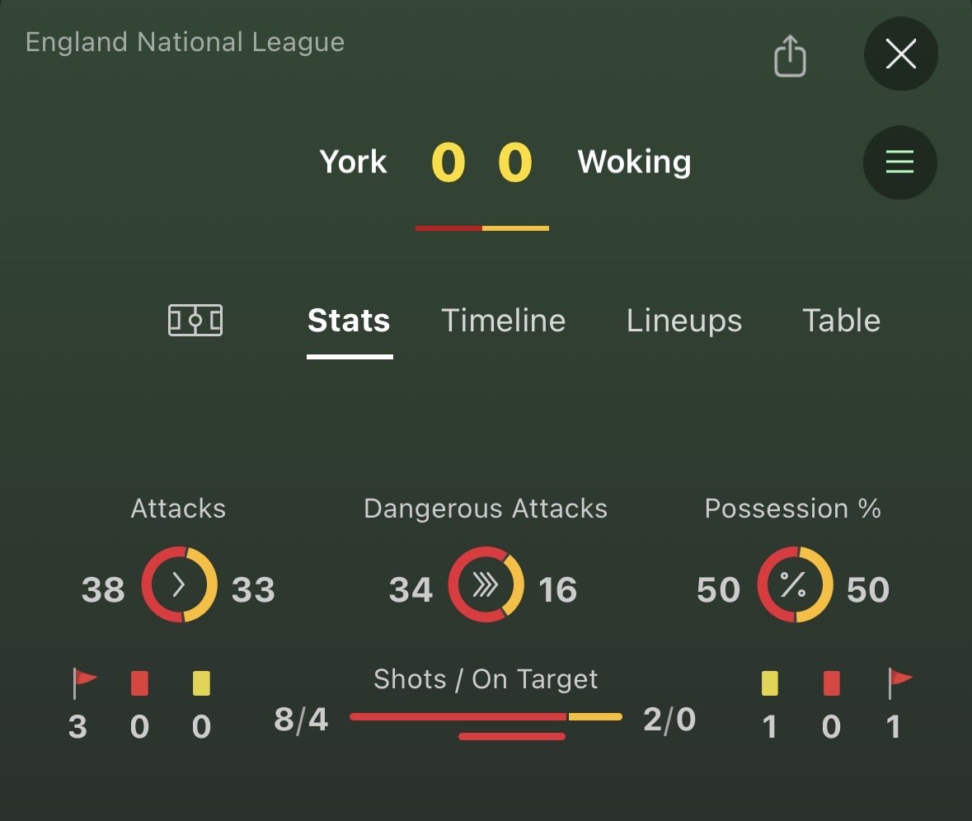
Task: Click the Woking team name
Action: (634, 162)
